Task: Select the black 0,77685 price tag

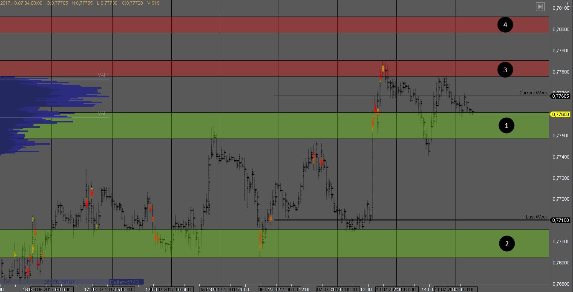Action: [x=561, y=96]
